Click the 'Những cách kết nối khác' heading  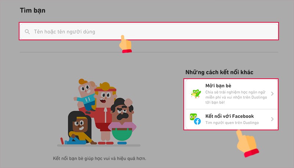point(219,72)
